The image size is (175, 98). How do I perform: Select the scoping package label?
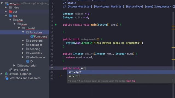(35, 49)
